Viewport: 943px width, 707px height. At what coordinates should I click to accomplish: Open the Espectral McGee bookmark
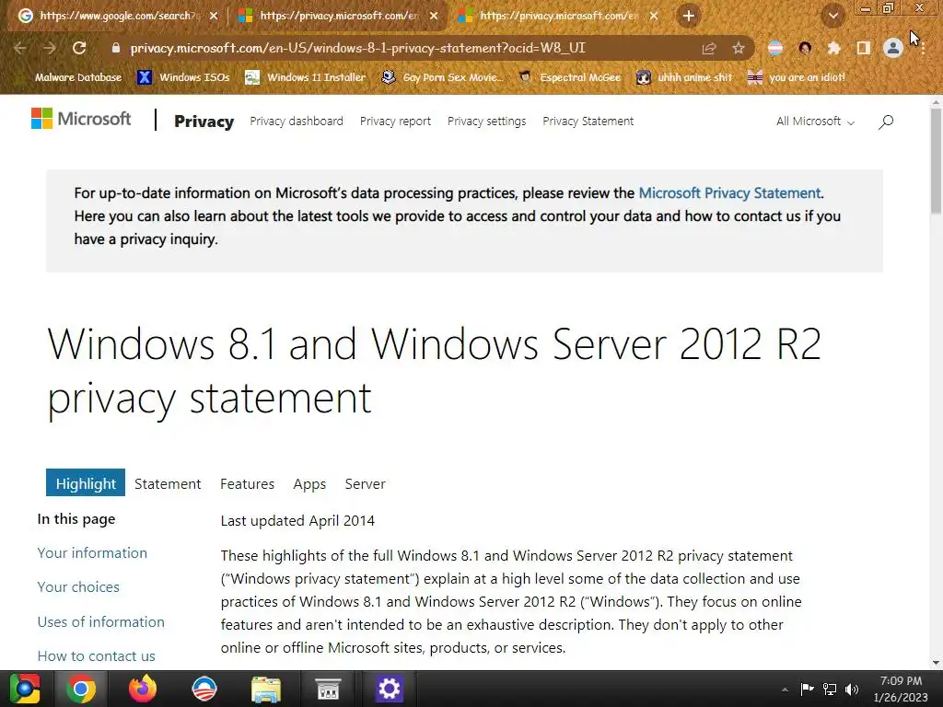click(x=569, y=77)
